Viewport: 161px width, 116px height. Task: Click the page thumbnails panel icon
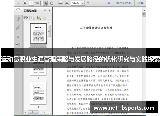click(18, 11)
